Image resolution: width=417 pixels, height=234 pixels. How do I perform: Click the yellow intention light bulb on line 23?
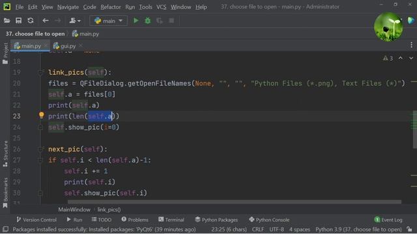[x=42, y=115]
